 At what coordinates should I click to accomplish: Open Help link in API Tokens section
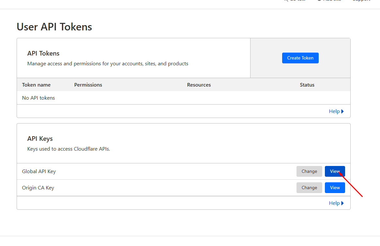pos(336,111)
